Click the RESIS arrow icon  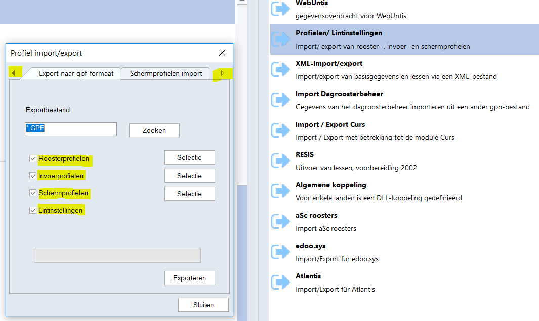[280, 161]
